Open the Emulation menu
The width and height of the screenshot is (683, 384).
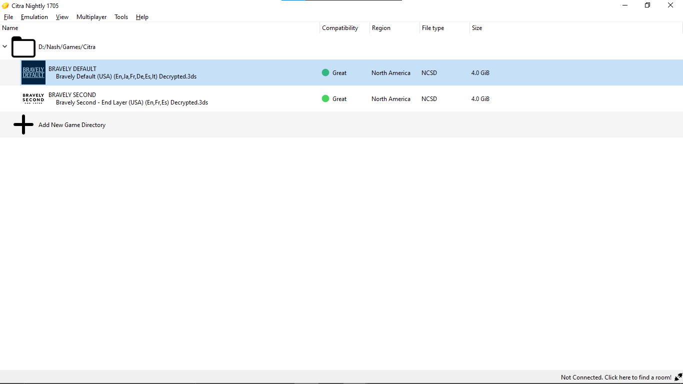pyautogui.click(x=34, y=17)
